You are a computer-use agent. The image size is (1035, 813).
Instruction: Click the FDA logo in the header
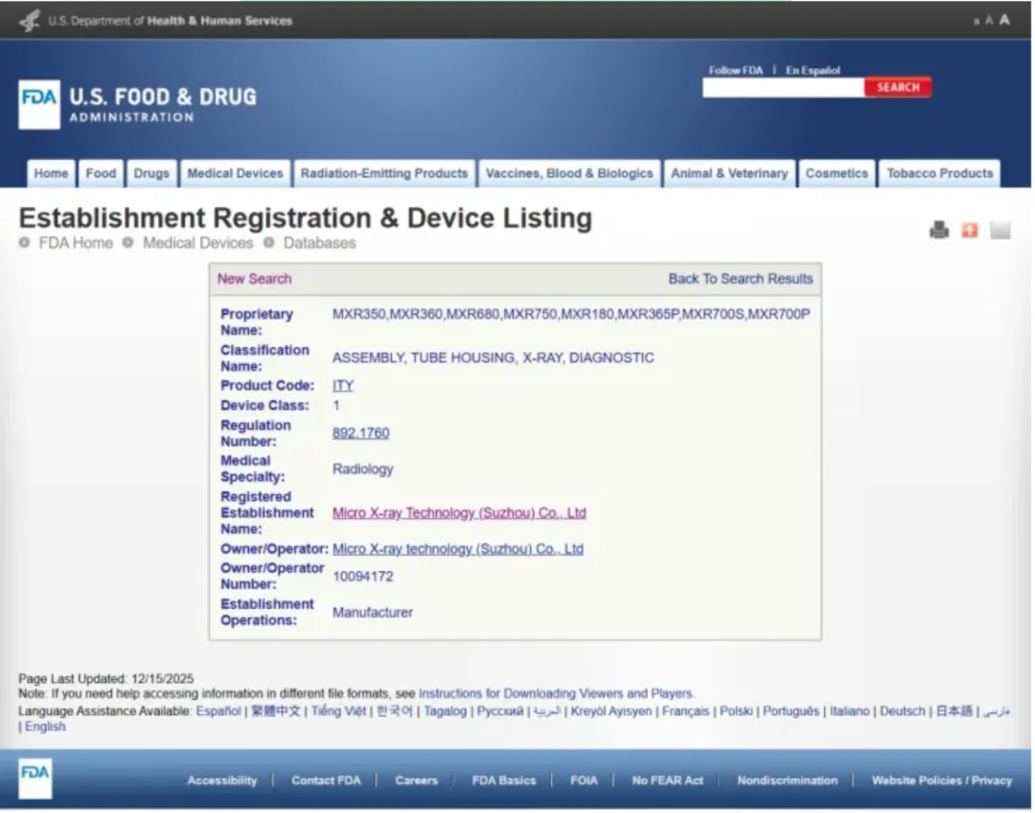pyautogui.click(x=39, y=104)
